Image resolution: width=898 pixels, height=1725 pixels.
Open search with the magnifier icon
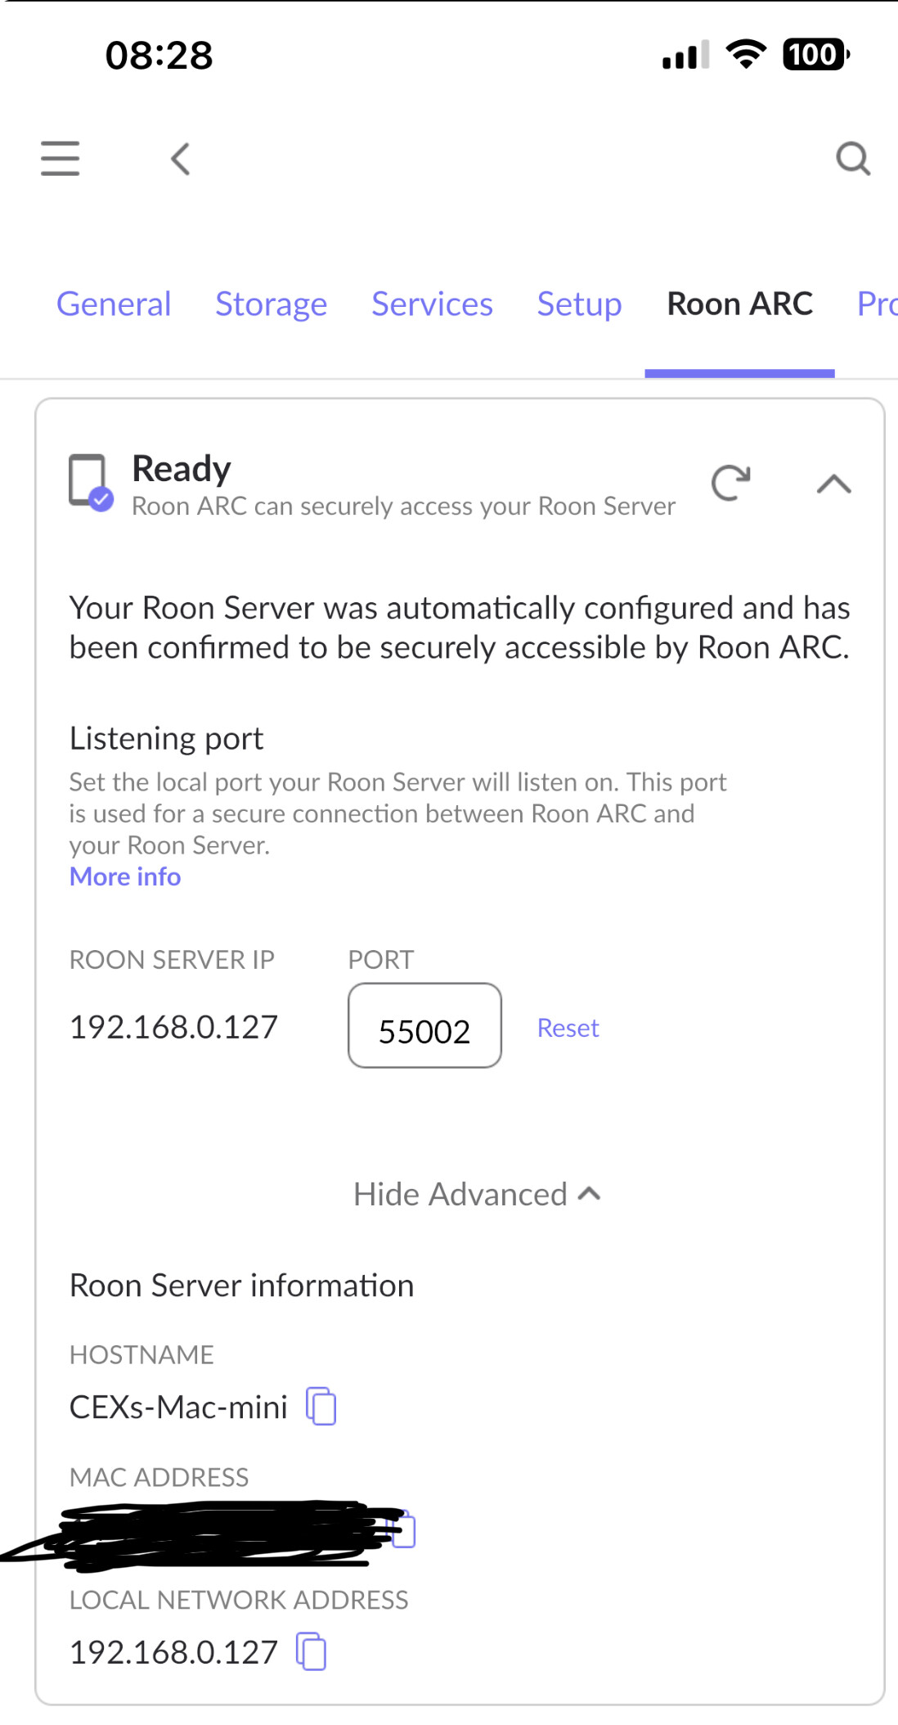click(853, 159)
